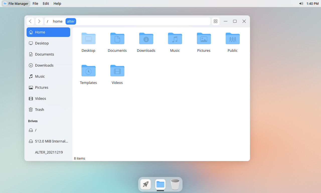Go forward with the right arrow button

[x=39, y=21]
